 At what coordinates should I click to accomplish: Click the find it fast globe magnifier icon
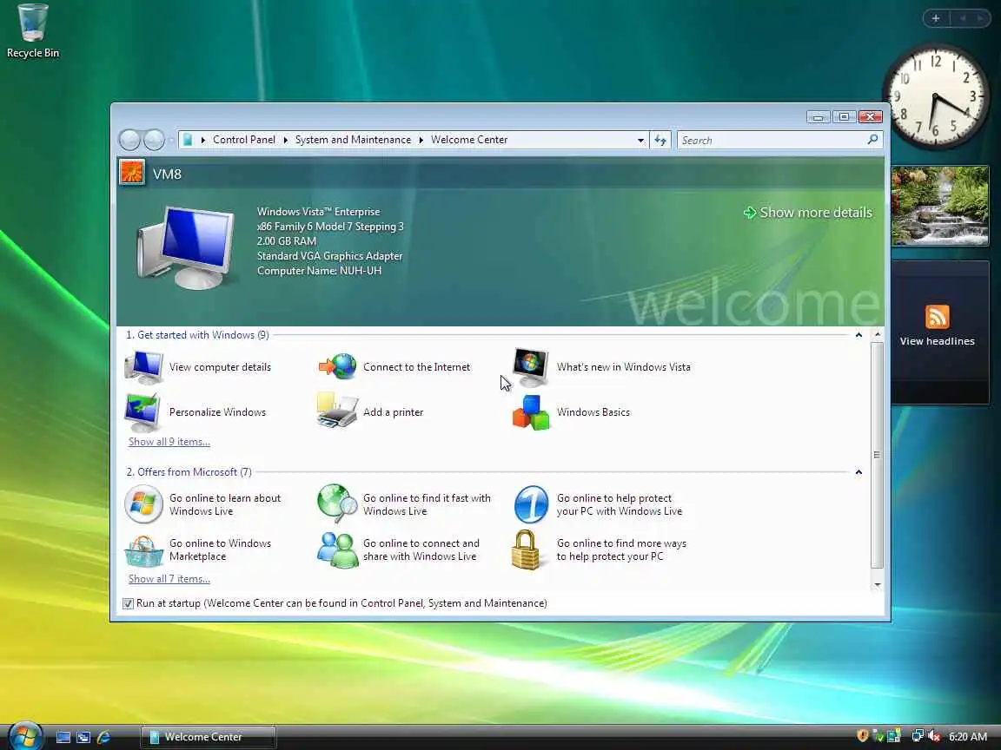[x=337, y=503]
